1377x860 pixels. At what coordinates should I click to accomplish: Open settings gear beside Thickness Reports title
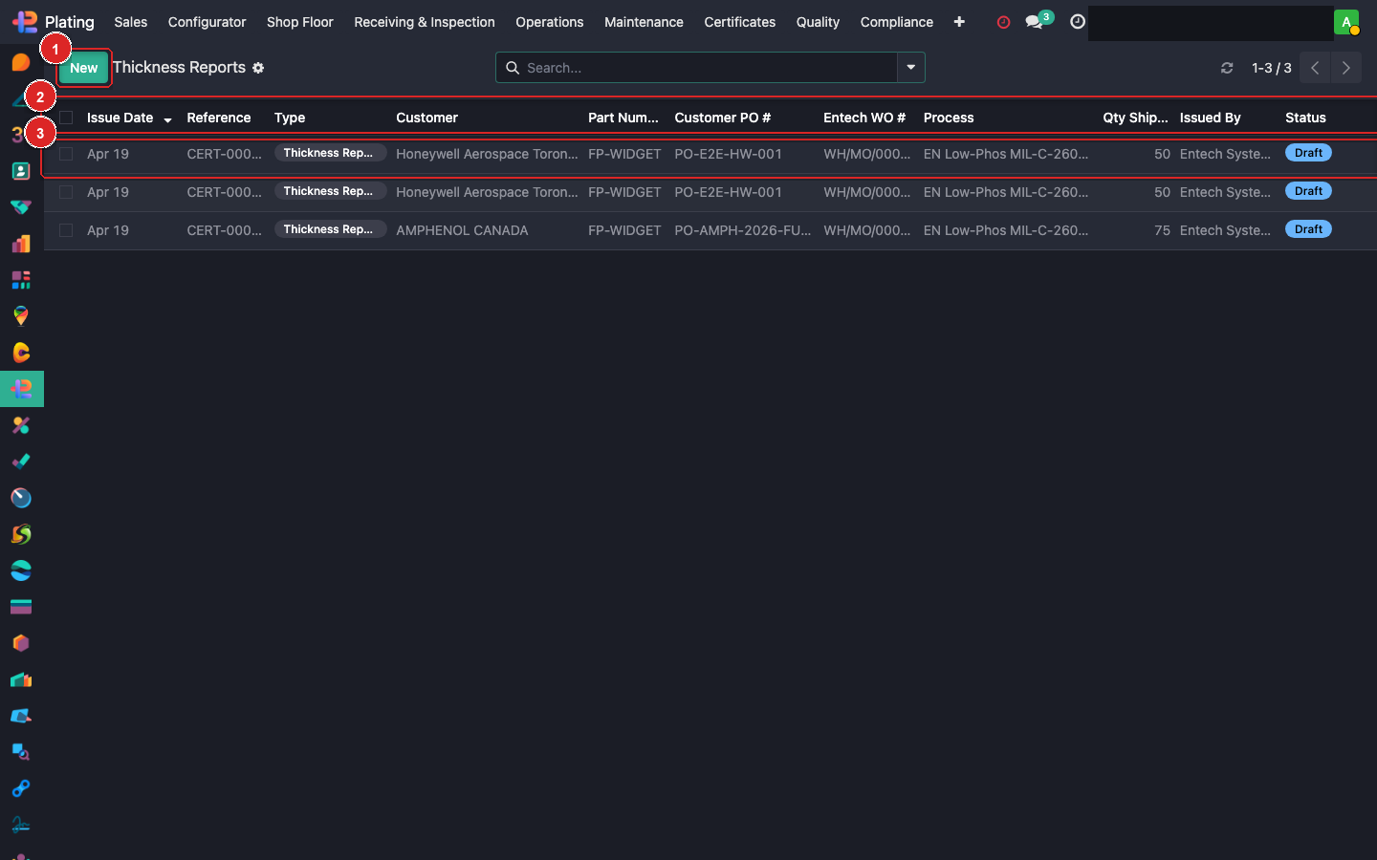point(258,68)
